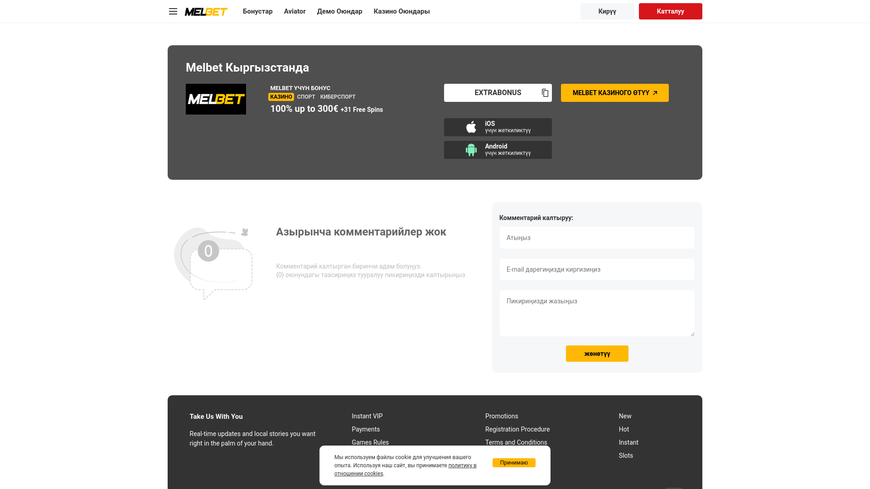Image resolution: width=870 pixels, height=489 pixels.
Task: Click the Android robot icon
Action: coord(471,150)
